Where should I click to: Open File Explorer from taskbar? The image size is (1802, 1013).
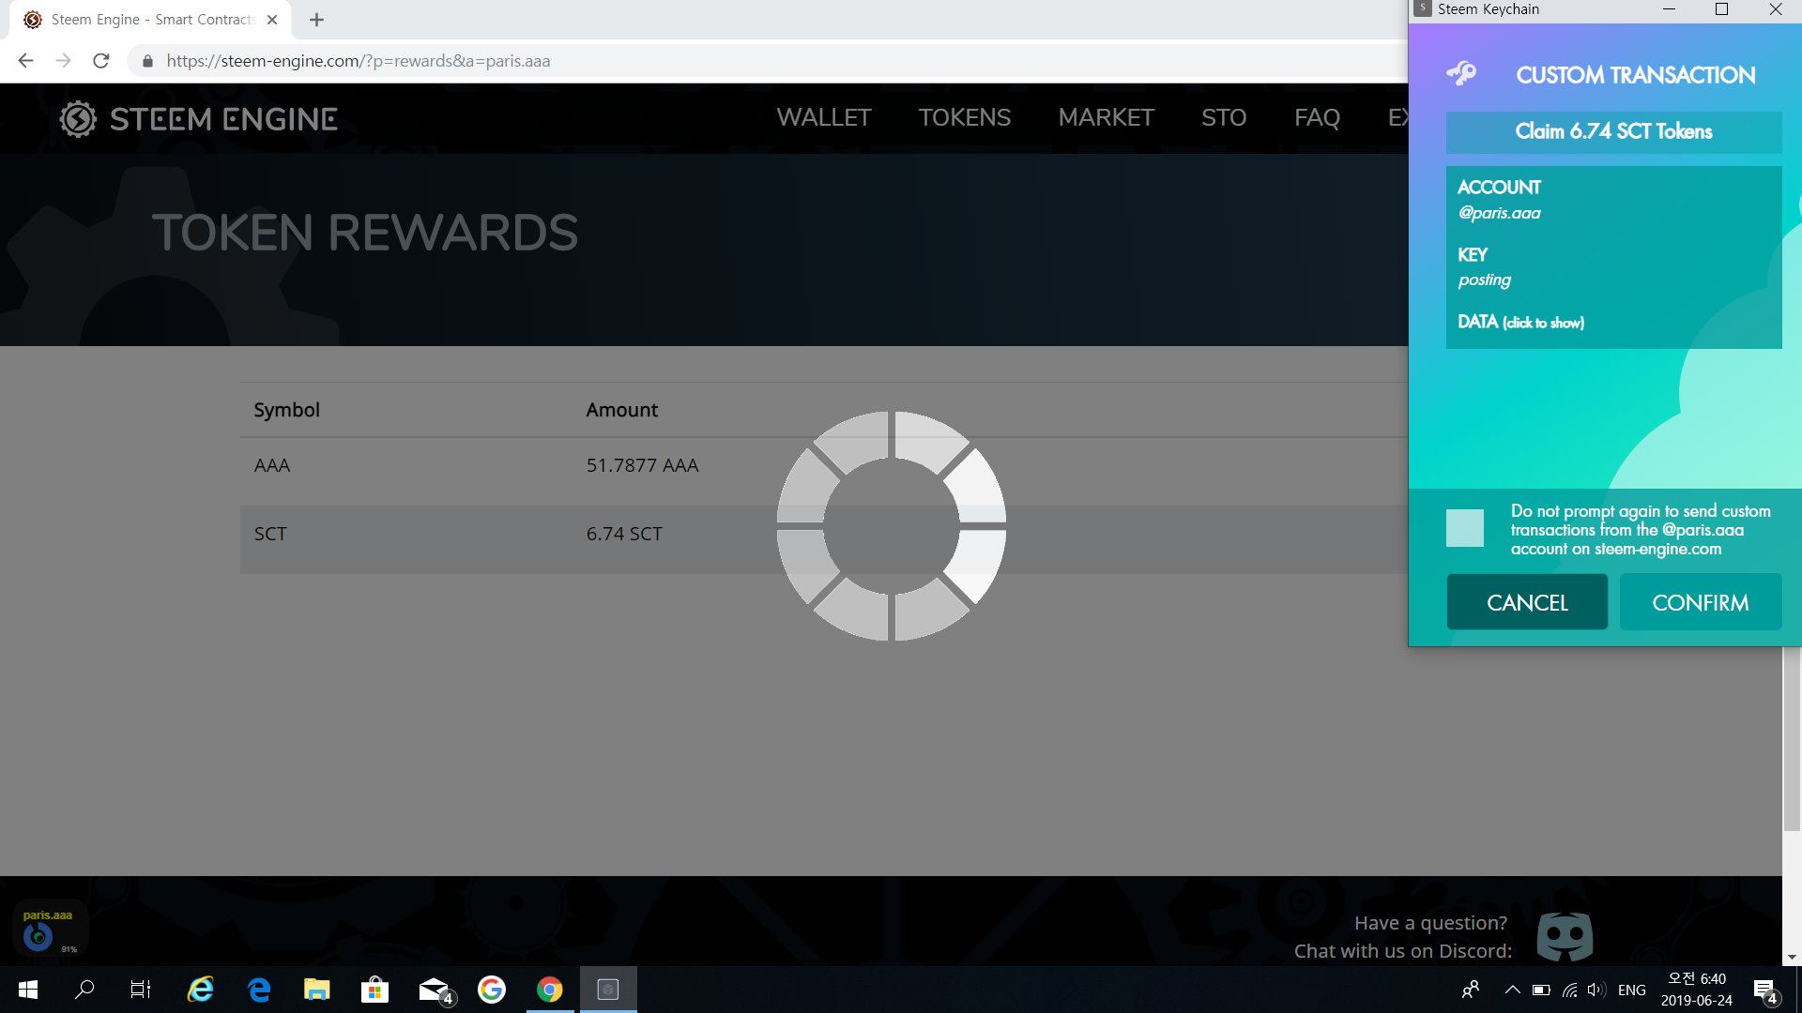click(317, 990)
